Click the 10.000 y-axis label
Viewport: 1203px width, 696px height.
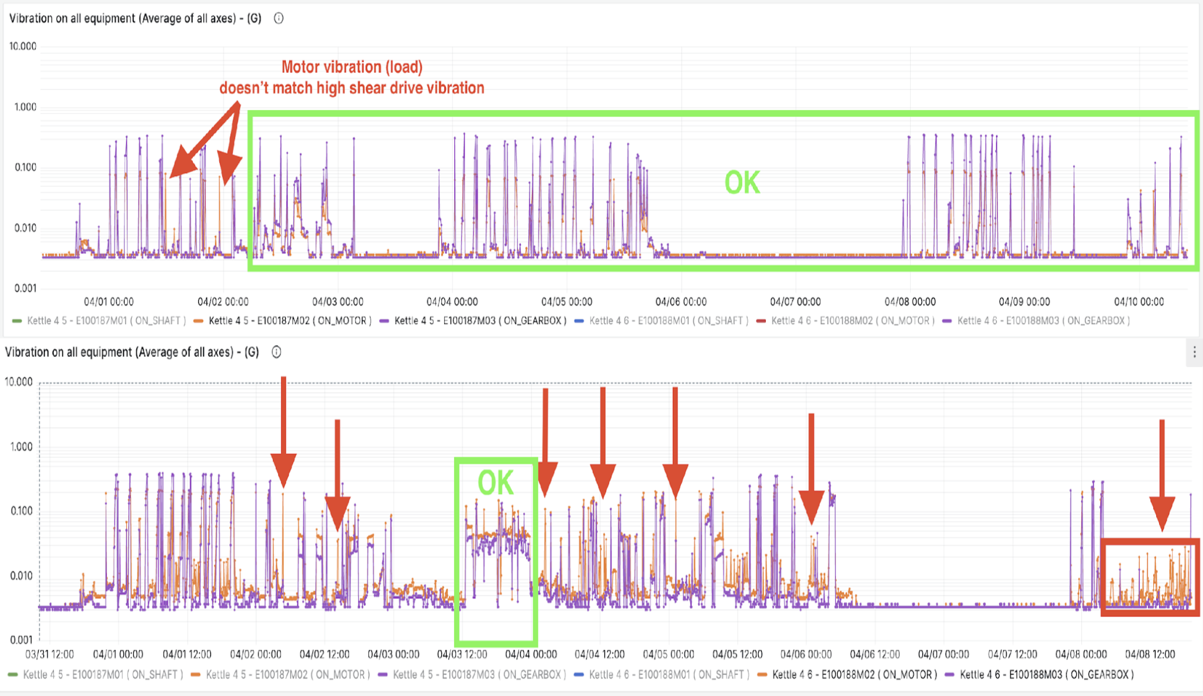[x=24, y=46]
